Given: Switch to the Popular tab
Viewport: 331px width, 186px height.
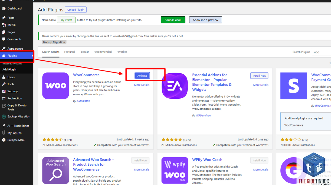Looking at the screenshot, I should 84,52.
